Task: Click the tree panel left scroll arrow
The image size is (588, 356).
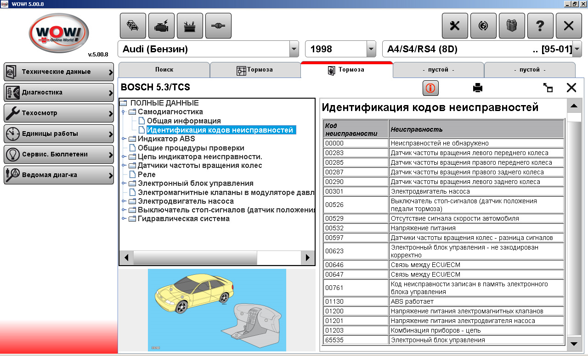Action: pyautogui.click(x=126, y=258)
